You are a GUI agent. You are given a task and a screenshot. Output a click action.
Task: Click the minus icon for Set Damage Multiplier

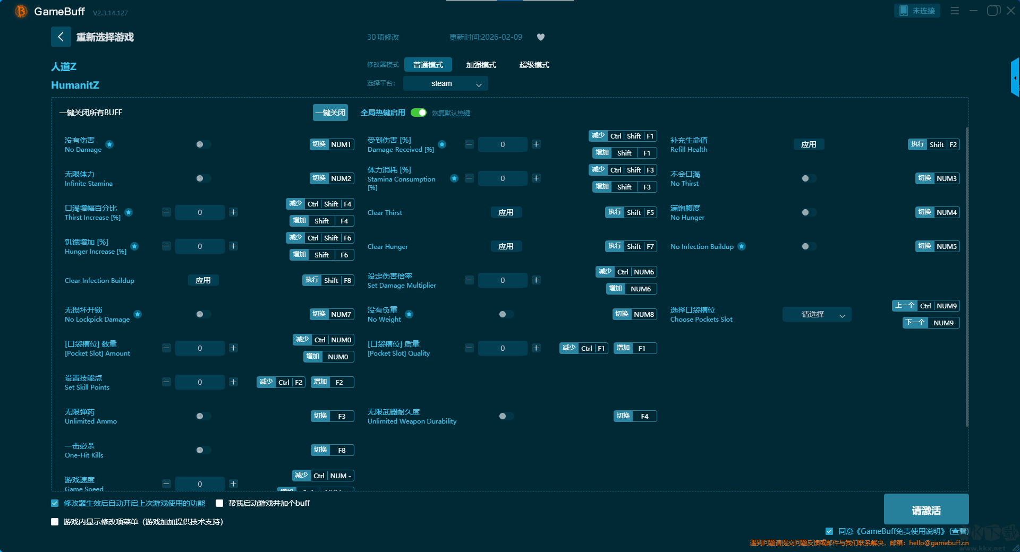[469, 280]
